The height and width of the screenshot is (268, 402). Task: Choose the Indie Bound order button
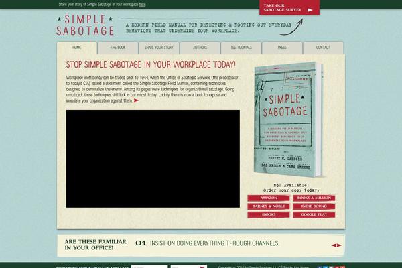[314, 206]
